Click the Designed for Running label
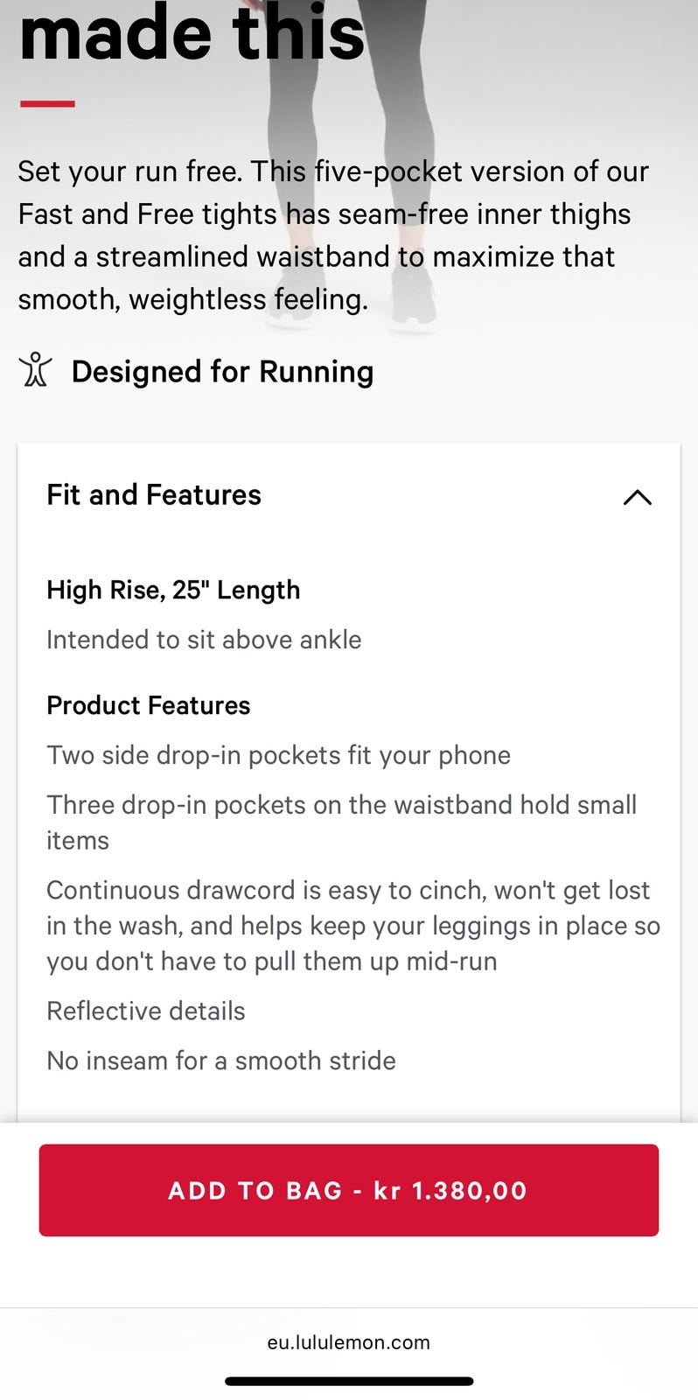 pos(222,372)
